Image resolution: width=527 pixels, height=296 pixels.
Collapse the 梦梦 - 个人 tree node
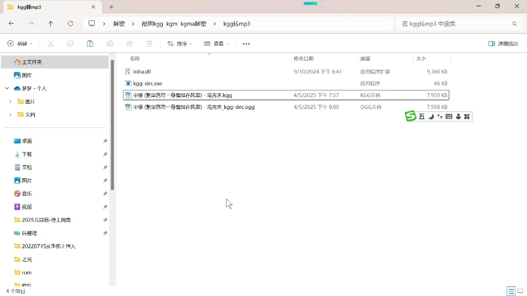point(7,88)
